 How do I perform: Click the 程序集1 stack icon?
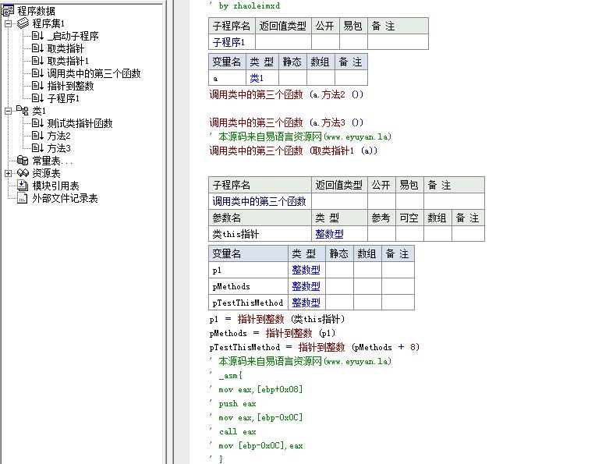pos(23,23)
